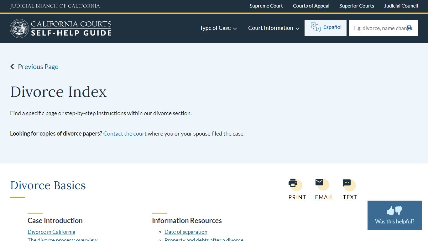Switch language with the Español button

326,28
